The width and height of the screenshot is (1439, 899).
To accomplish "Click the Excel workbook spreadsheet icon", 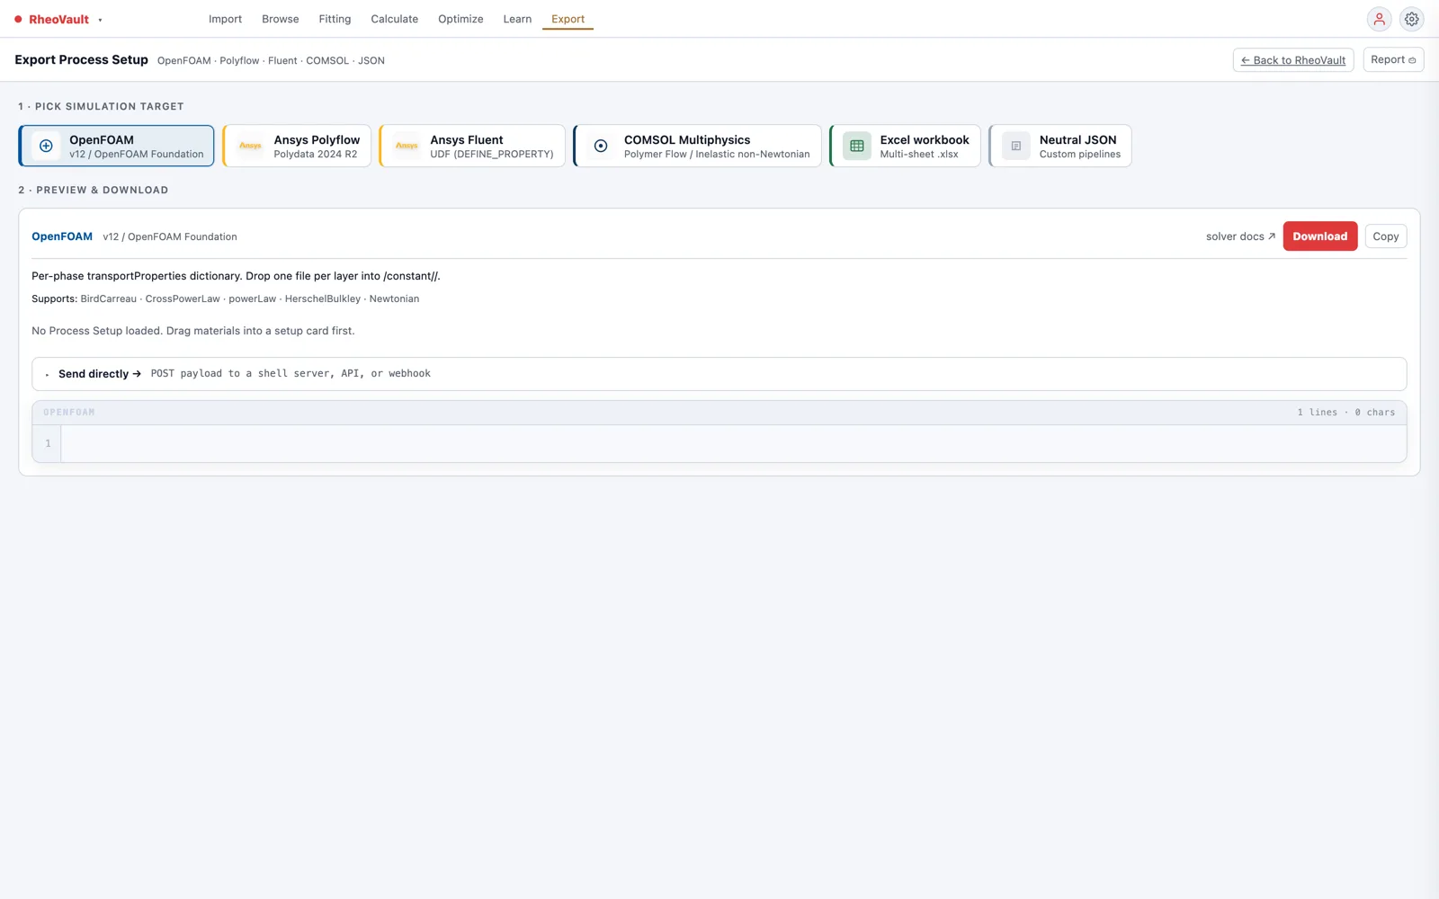I will [857, 146].
